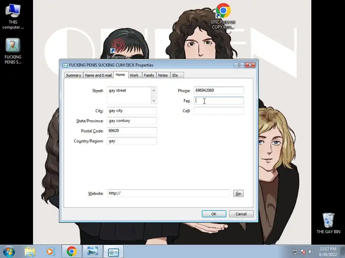Open the THIS computer desktop icon
Image resolution: width=345 pixels, height=258 pixels.
(x=13, y=17)
